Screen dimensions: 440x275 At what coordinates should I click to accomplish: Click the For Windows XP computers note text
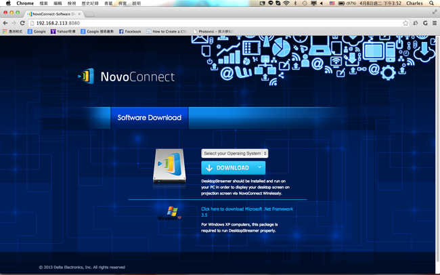coord(240,228)
